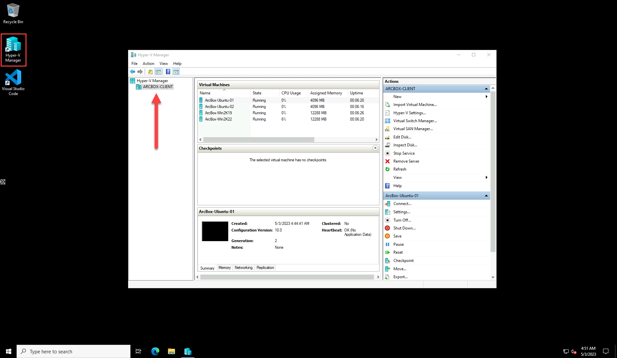Switch to the Networking tab

tap(243, 268)
